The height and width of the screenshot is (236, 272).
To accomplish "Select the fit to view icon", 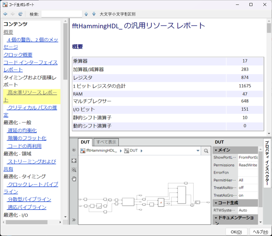I will [74, 160].
